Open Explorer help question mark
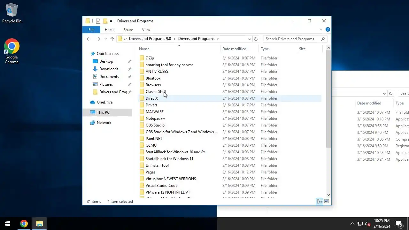This screenshot has height=230, width=409. [328, 29]
